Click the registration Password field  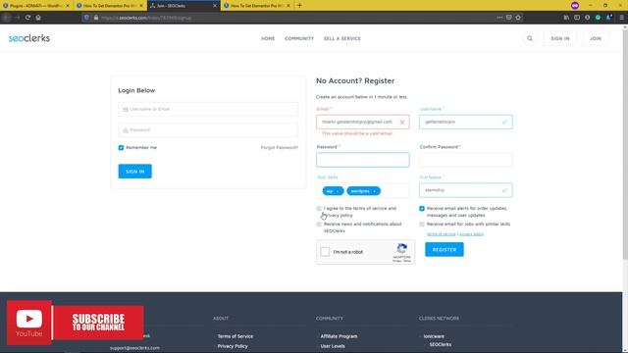pyautogui.click(x=362, y=160)
